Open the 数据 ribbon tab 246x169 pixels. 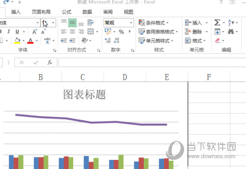click(x=87, y=12)
